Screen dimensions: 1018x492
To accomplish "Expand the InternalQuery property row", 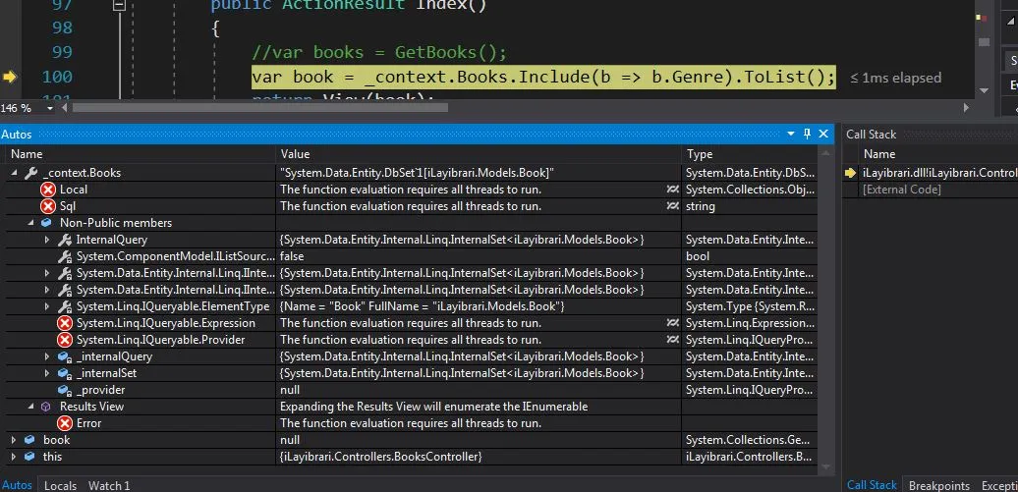I will (47, 240).
